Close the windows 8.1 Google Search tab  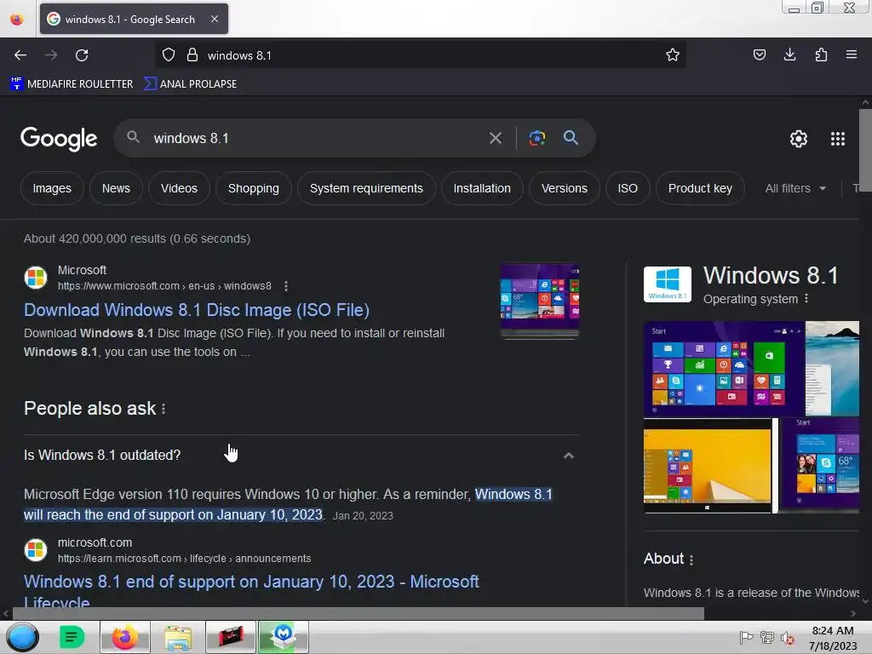[x=215, y=19]
